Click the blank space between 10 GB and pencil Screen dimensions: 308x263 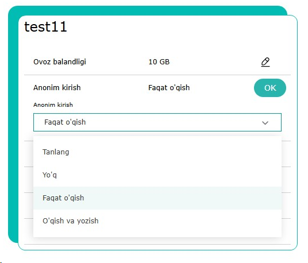[x=215, y=62]
